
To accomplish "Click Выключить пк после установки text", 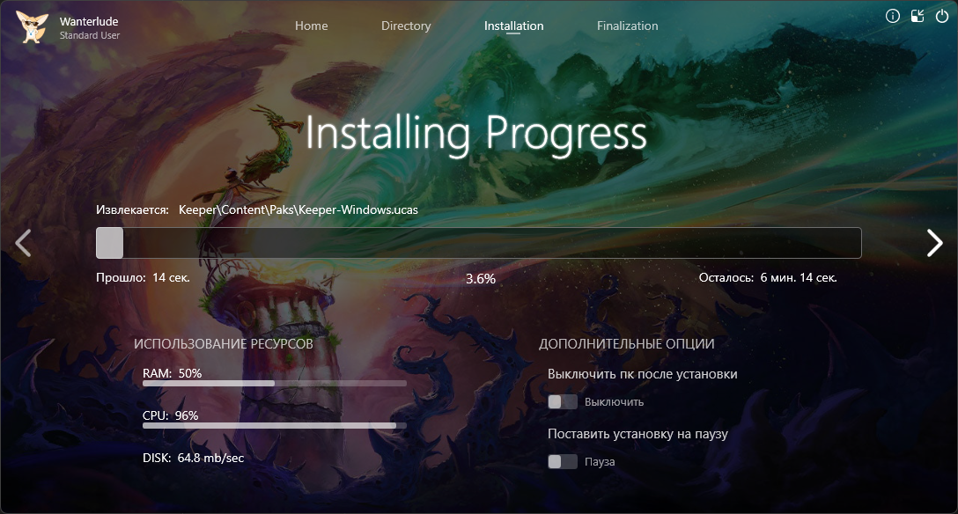I will click(642, 374).
